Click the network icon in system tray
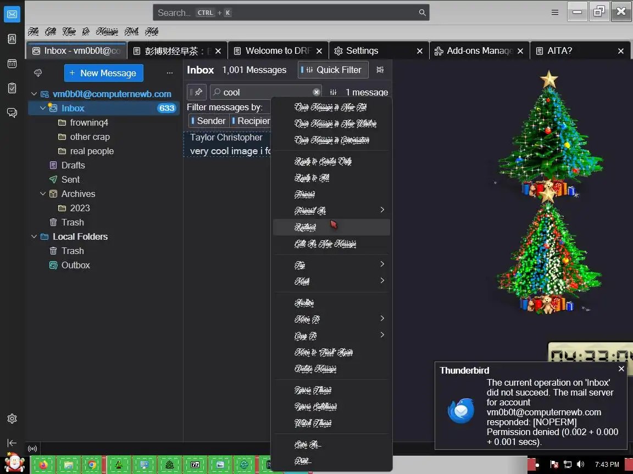This screenshot has width=633, height=474. [568, 464]
